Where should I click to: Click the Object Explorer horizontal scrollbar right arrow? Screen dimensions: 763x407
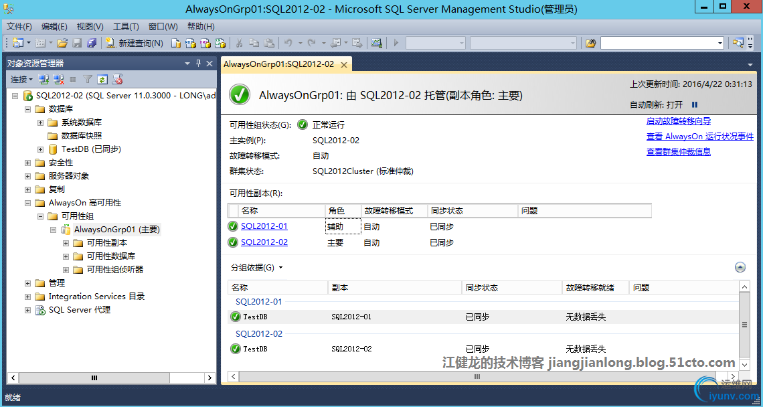pos(209,378)
